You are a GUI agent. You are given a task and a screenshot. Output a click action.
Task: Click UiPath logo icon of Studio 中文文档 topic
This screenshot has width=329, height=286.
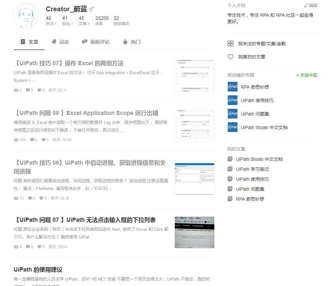(233, 127)
